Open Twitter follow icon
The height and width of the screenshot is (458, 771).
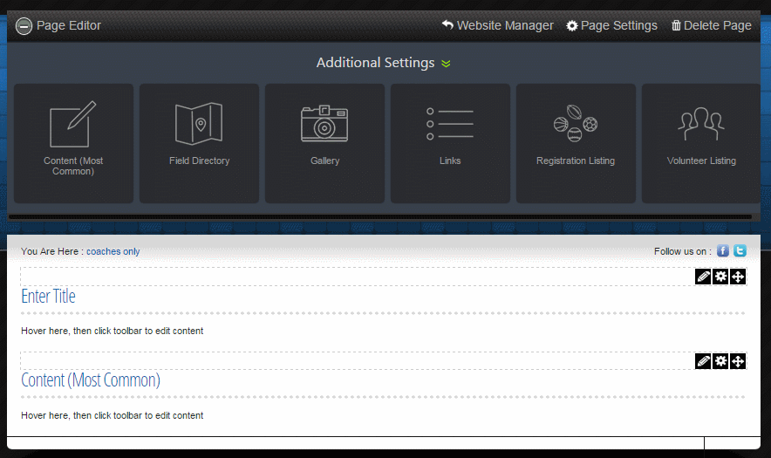tap(740, 251)
